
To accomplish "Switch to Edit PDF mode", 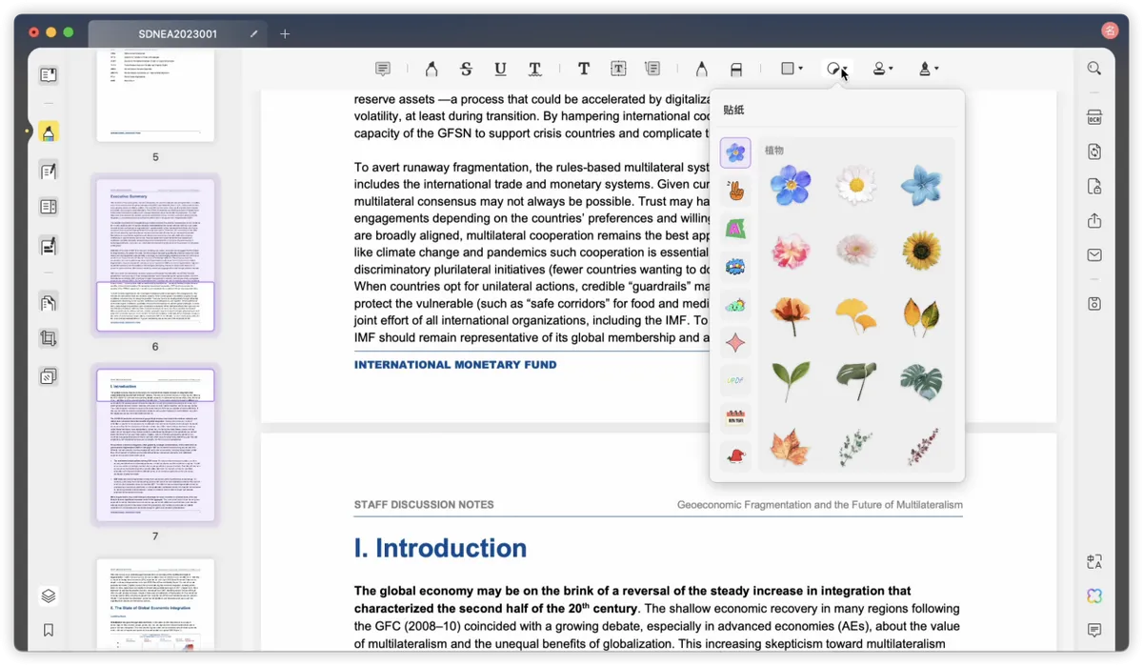I will point(49,172).
